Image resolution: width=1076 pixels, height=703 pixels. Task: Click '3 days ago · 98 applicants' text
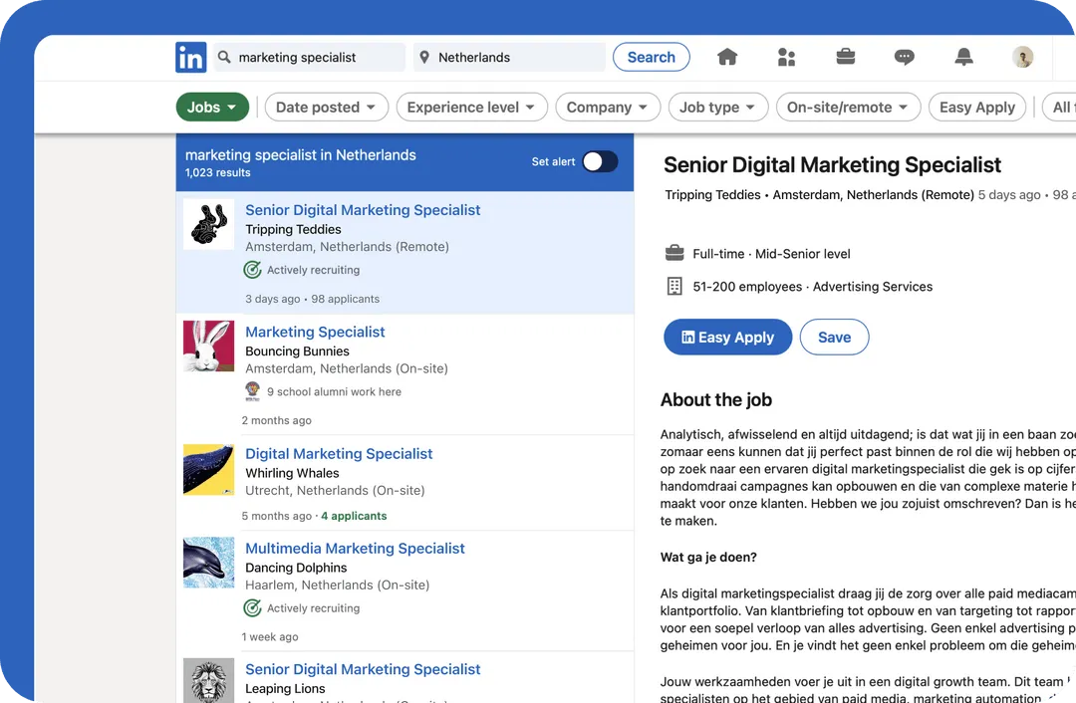312,299
